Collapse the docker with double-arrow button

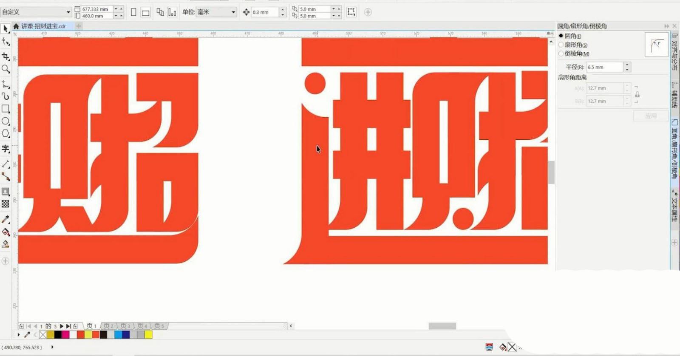pyautogui.click(x=666, y=26)
